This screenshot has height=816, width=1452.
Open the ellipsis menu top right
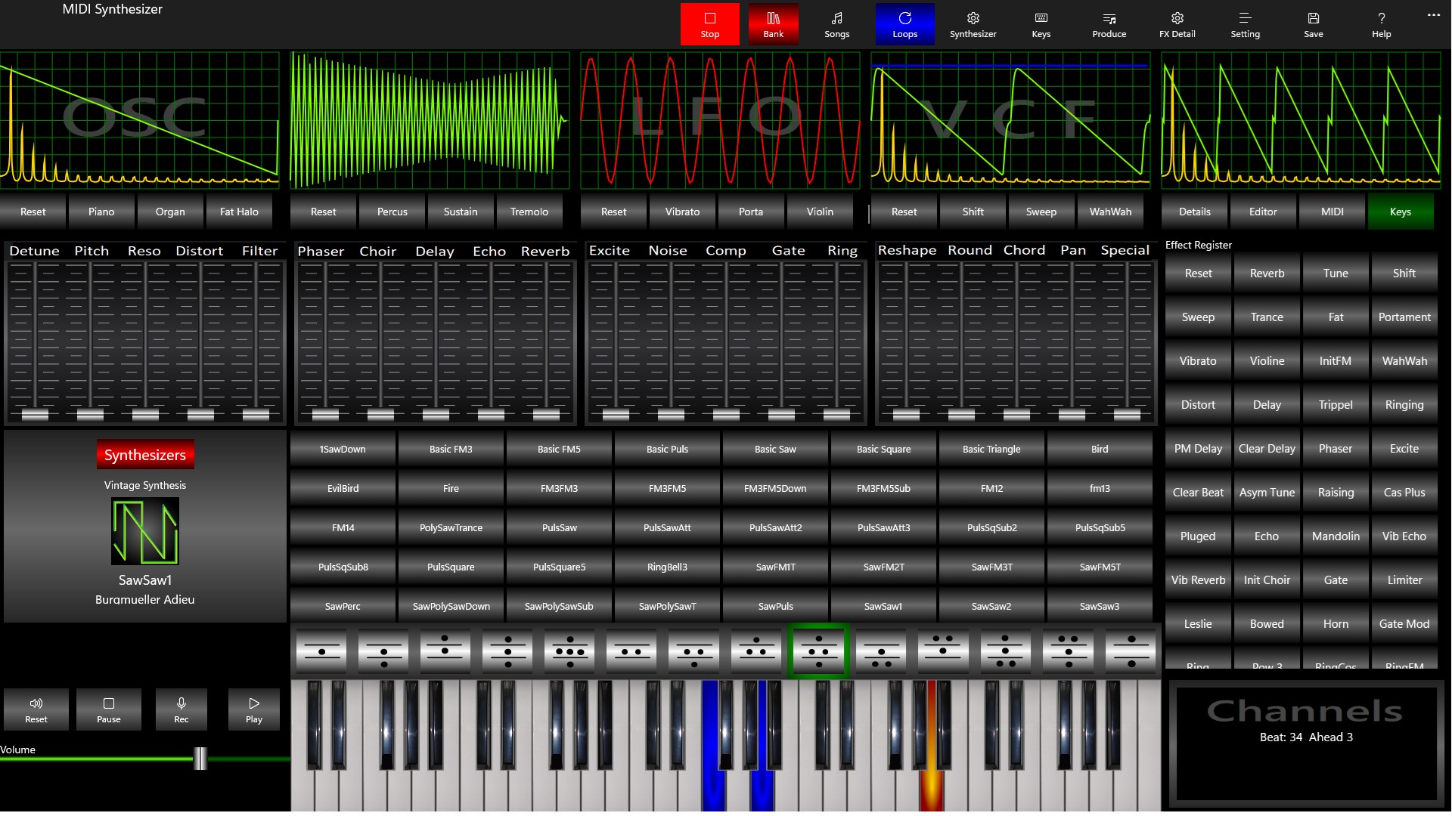[1433, 15]
